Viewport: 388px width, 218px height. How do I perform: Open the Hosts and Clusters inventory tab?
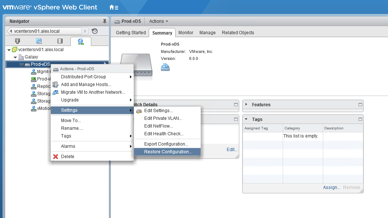coord(17,41)
